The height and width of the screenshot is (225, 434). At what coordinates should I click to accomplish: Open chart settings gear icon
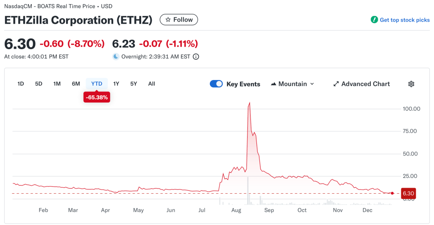click(411, 84)
